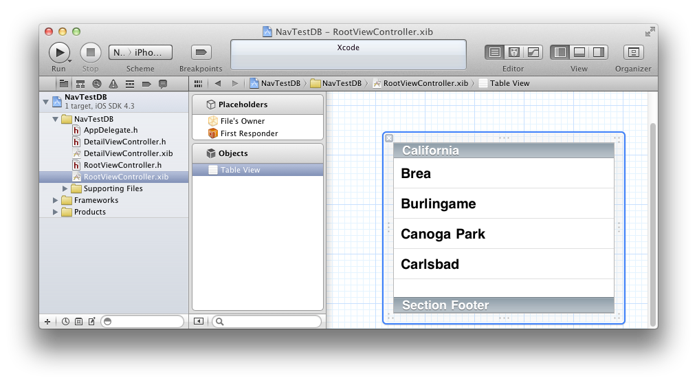Run the project with the Run button
The image size is (697, 383).
[59, 52]
